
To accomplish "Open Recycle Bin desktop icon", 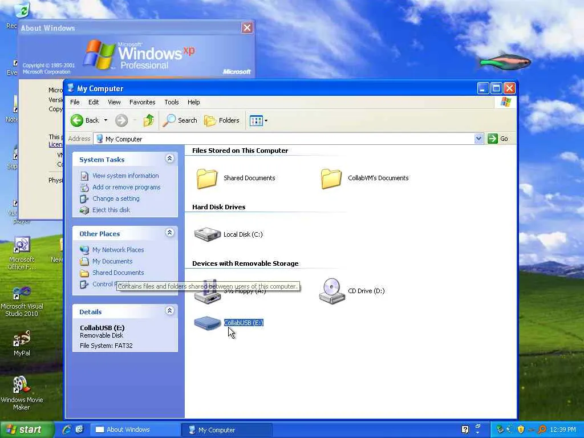I will point(22,10).
